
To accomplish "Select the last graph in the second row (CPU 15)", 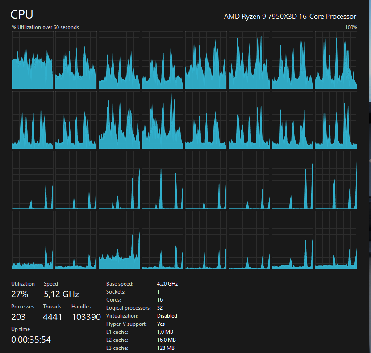I will (x=336, y=120).
